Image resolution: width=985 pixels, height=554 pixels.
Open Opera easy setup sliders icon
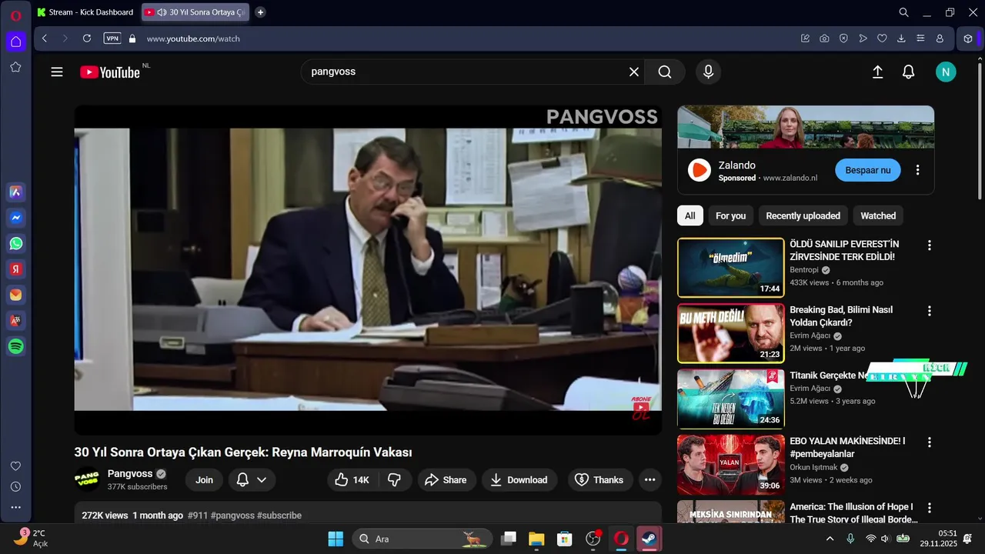click(920, 38)
